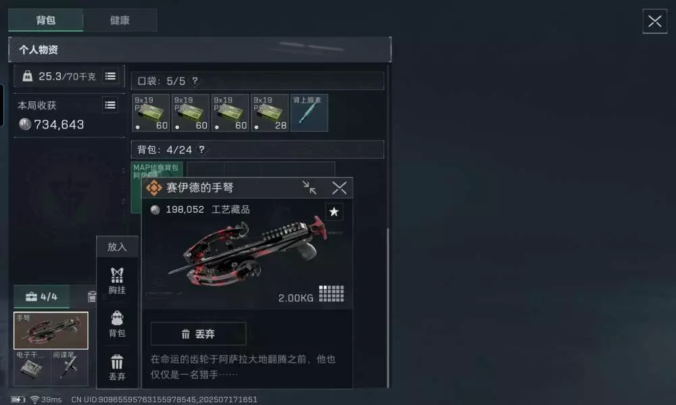Open the safe box 4/4 tab
Screen dimensions: 676x405
coord(41,296)
